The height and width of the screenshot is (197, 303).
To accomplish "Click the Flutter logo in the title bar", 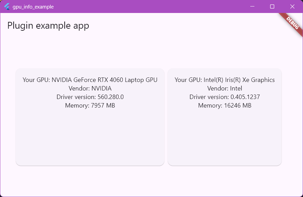I will pyautogui.click(x=7, y=6).
